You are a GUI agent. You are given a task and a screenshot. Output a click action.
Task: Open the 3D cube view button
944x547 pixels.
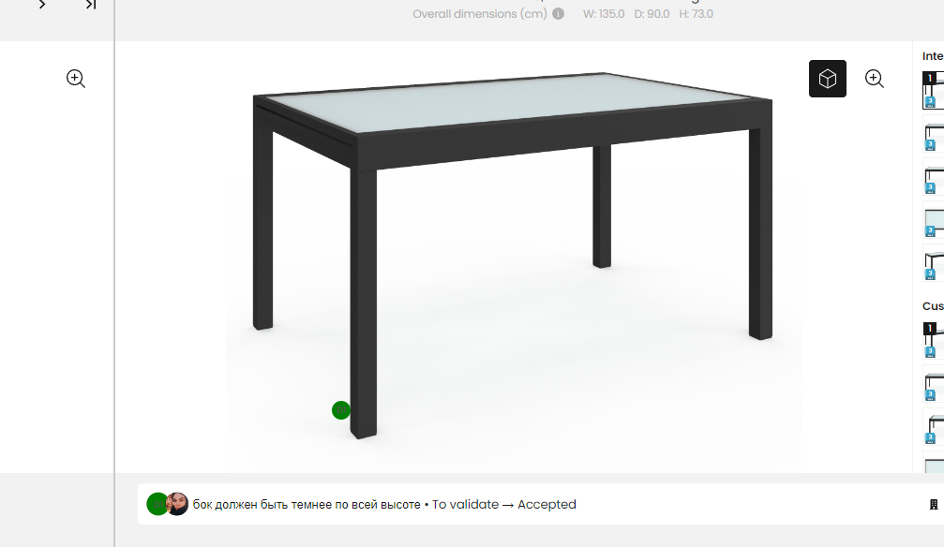(x=827, y=79)
